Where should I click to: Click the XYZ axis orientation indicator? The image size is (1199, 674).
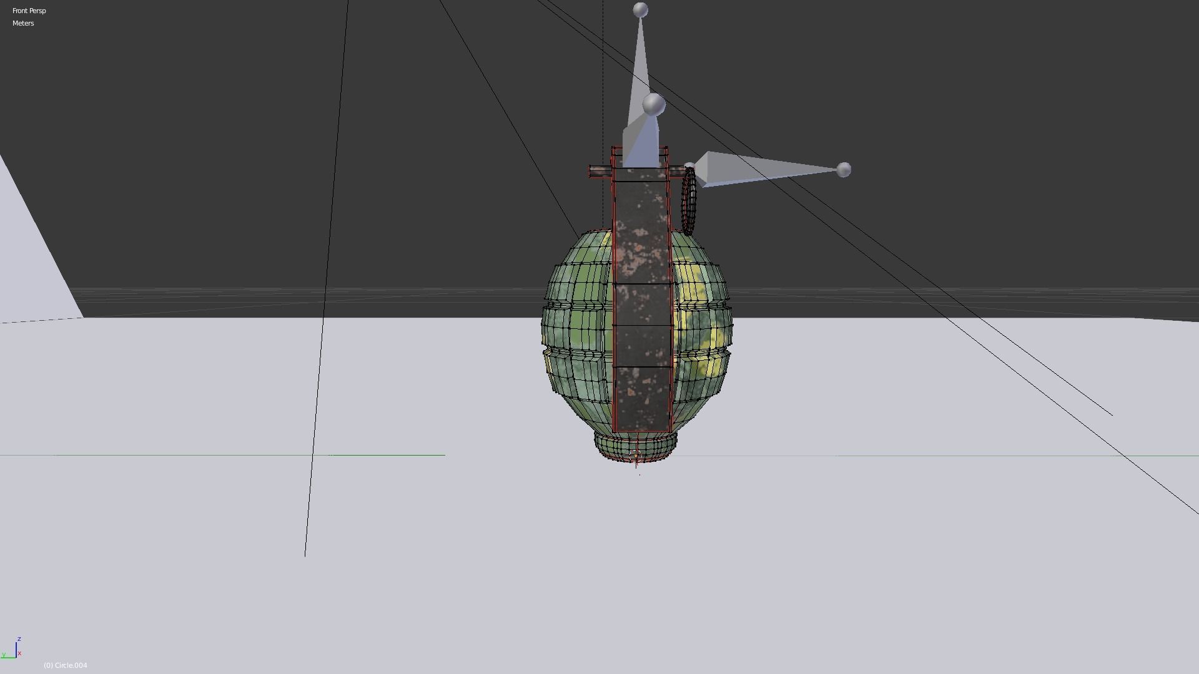[11, 648]
